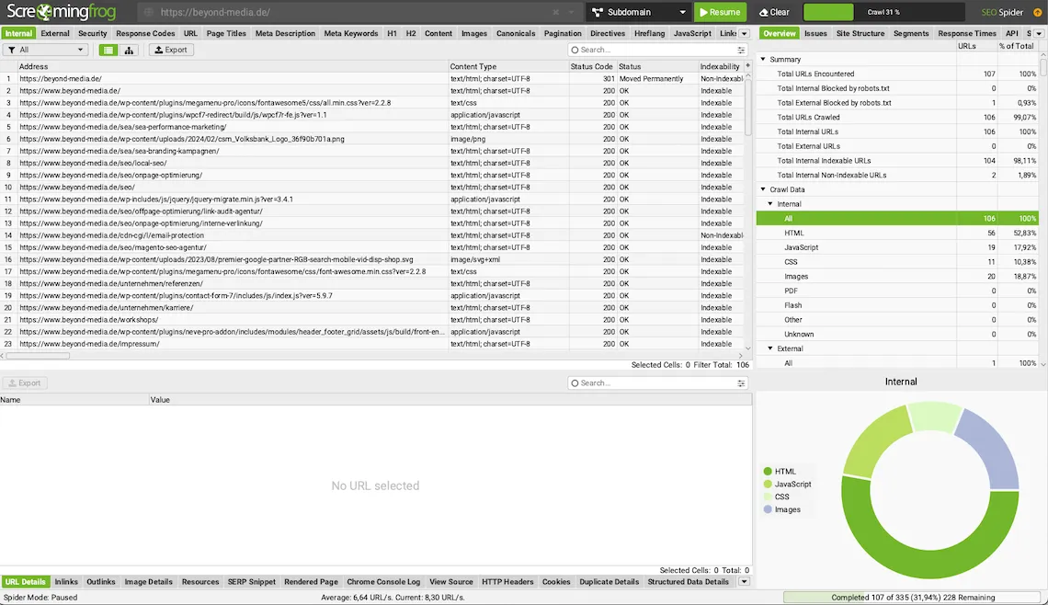Click the Images legend color swatch
The height and width of the screenshot is (605, 1048).
pos(768,509)
